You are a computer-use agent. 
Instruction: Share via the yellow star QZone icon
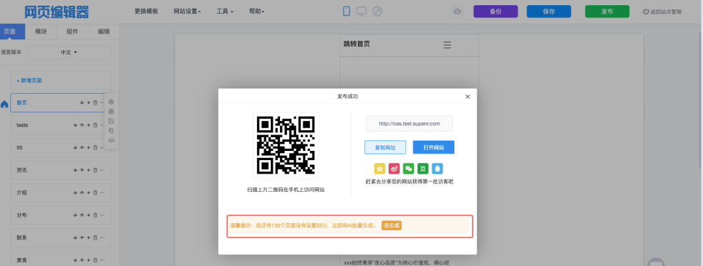[x=379, y=168]
